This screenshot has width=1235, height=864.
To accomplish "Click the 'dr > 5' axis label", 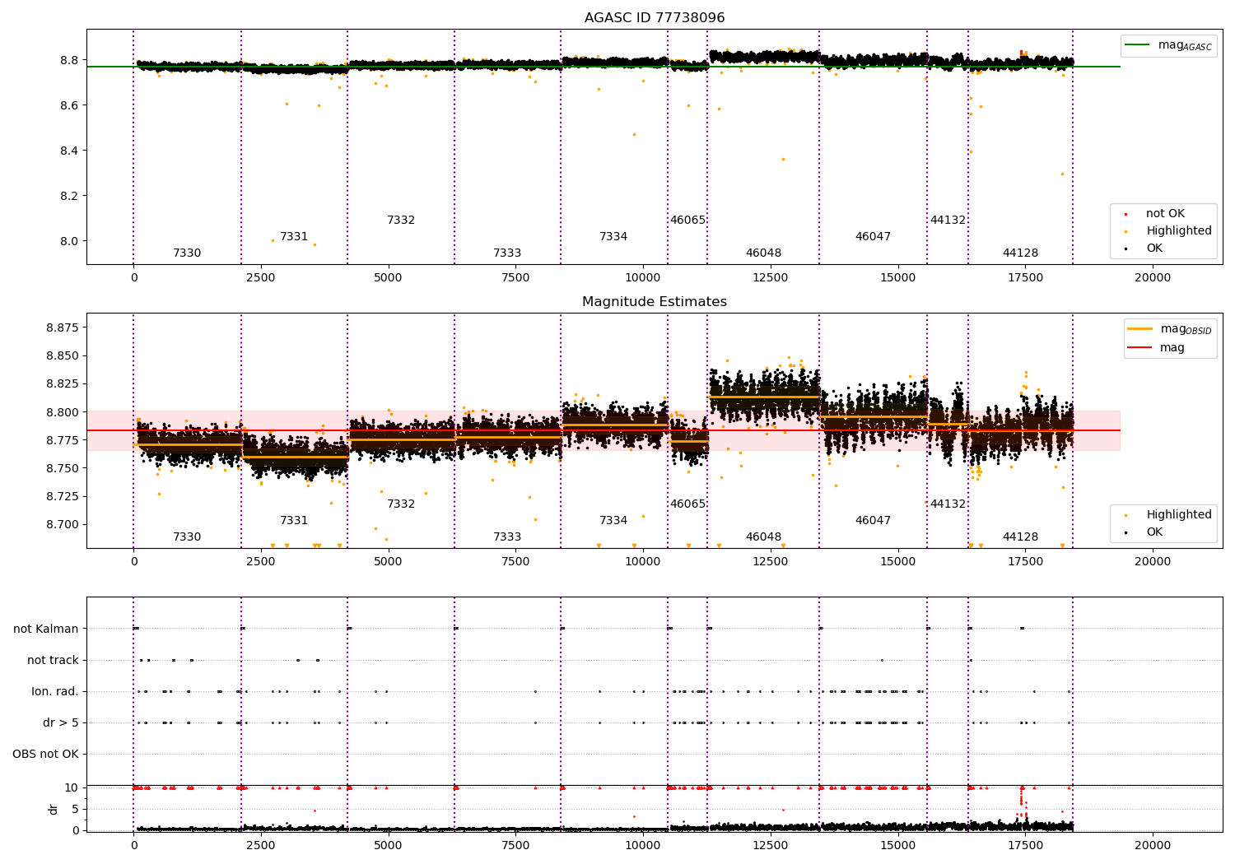I will click(61, 722).
